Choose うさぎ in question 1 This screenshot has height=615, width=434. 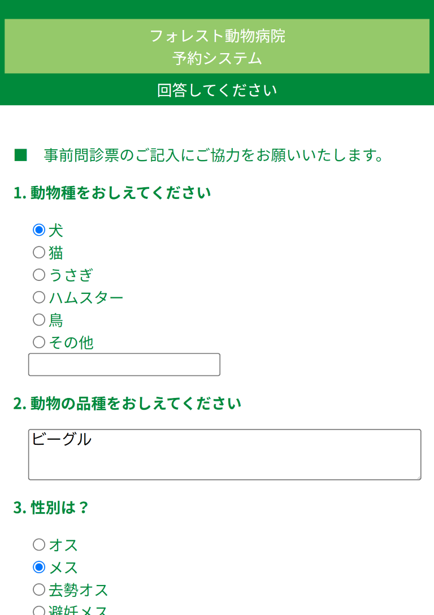38,275
